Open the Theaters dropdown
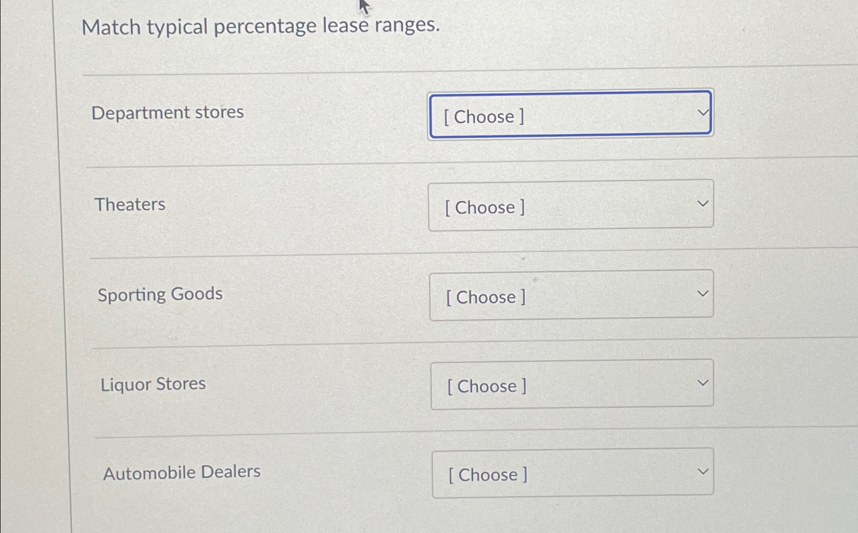 click(x=570, y=205)
